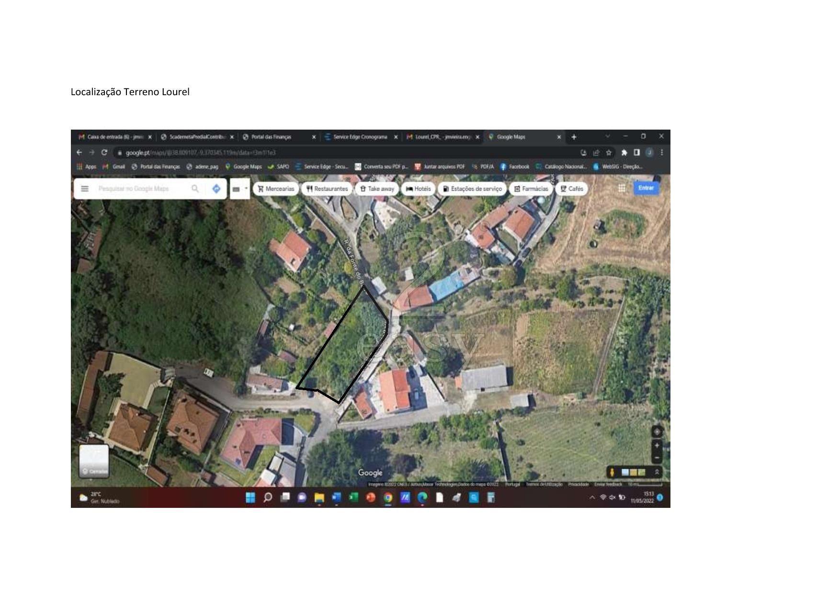Expand the map imagery options chevron
This screenshot has width=840, height=593.
tap(657, 472)
